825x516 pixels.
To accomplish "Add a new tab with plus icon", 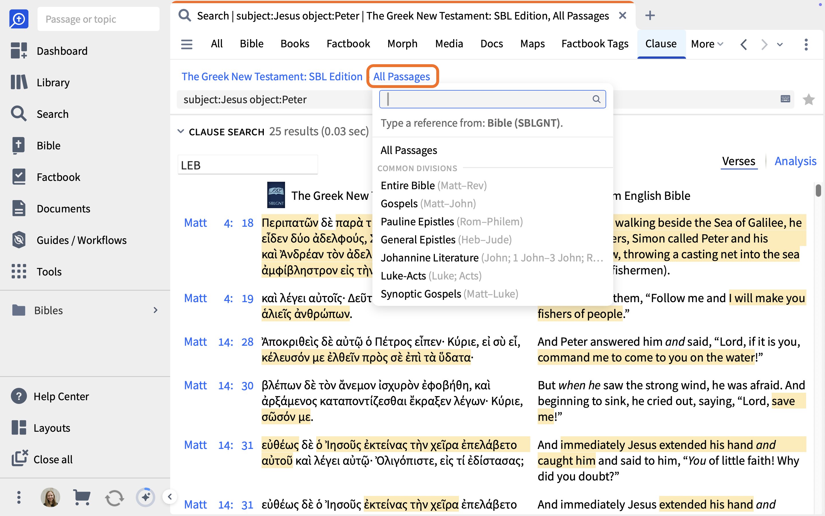I will (x=650, y=16).
